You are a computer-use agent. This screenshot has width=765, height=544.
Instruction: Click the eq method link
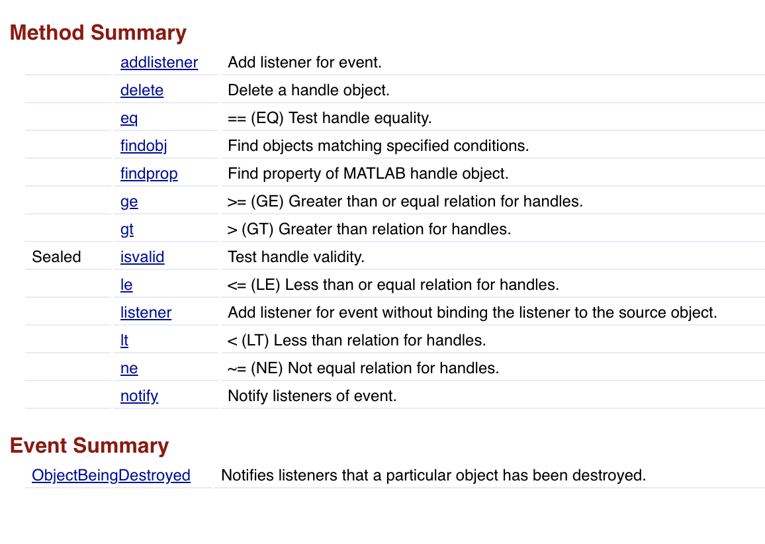pyautogui.click(x=129, y=118)
